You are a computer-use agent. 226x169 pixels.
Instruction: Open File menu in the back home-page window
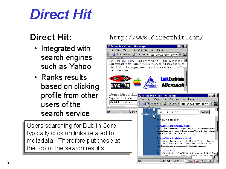(x=111, y=50)
